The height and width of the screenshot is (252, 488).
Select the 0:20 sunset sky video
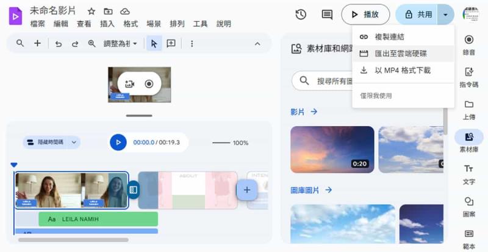332,150
